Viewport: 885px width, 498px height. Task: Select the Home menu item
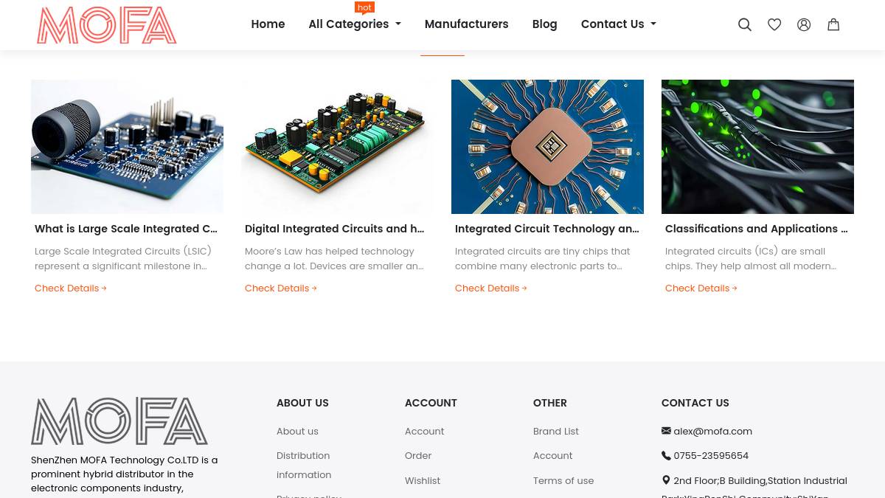(268, 24)
